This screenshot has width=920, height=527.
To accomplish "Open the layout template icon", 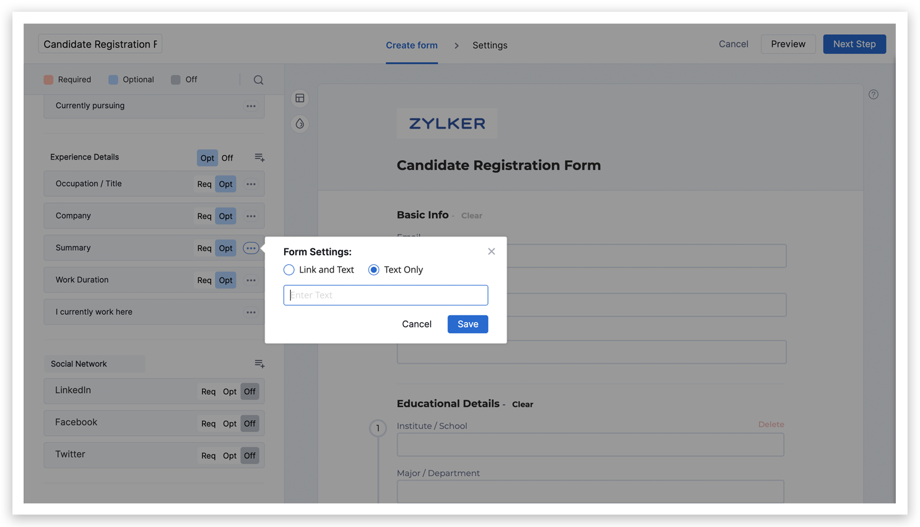I will (x=300, y=98).
